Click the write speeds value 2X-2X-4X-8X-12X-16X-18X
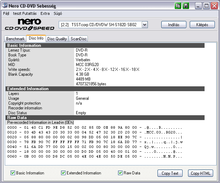This screenshot has height=183, width=220. 107,69
